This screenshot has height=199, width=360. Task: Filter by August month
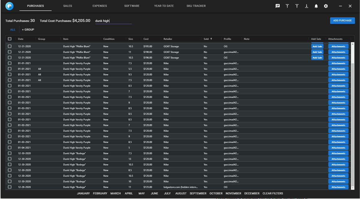[x=181, y=193]
